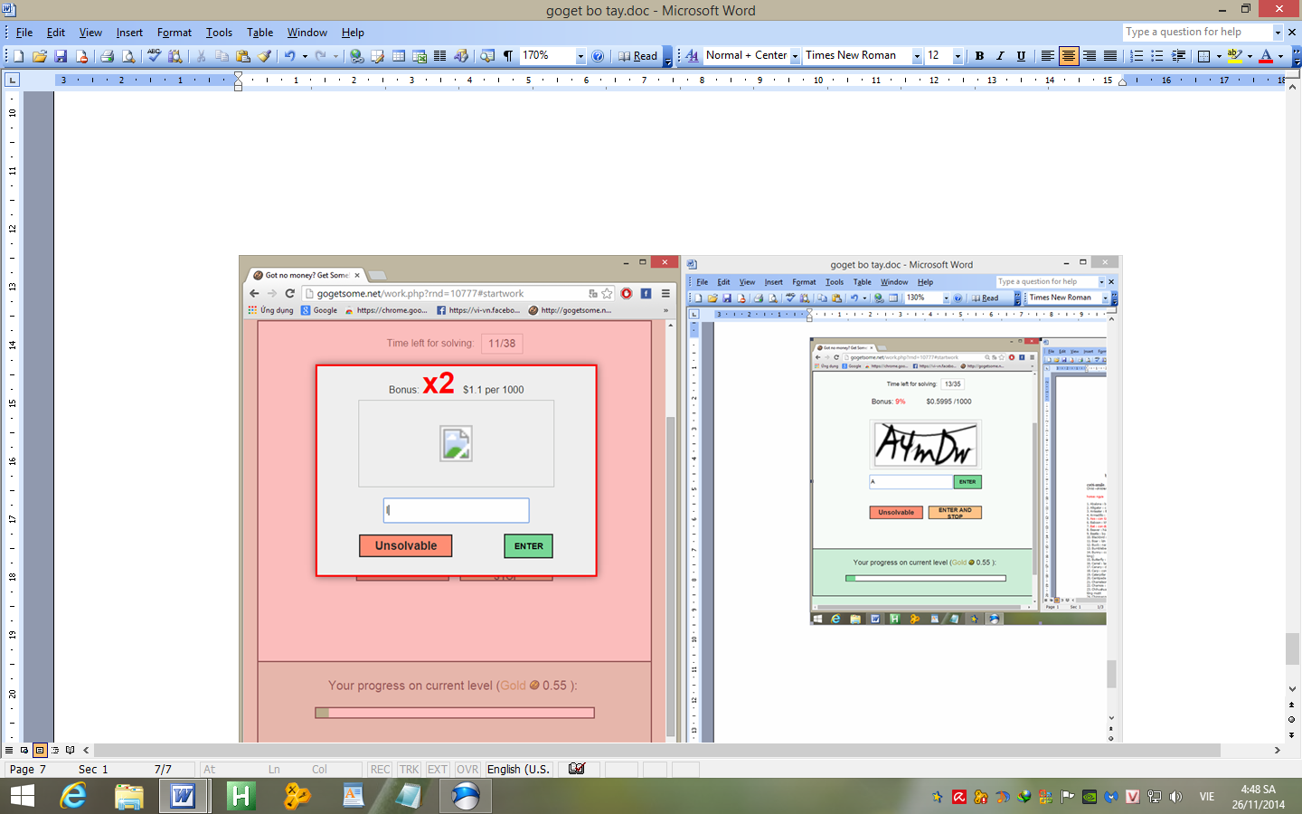Screen dimensions: 1302x814
Task: Toggle Show/Hide paragraph marks
Action: pyautogui.click(x=508, y=56)
